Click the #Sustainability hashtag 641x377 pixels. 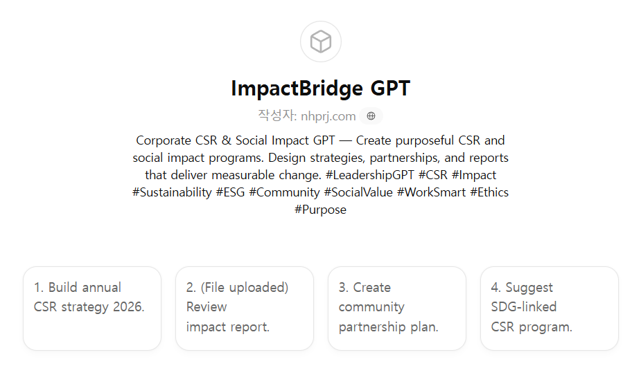click(x=172, y=192)
